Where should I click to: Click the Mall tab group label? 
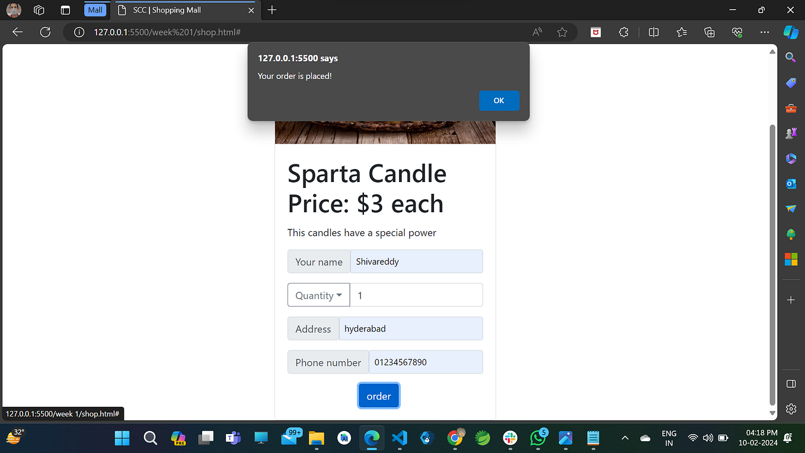pyautogui.click(x=95, y=10)
